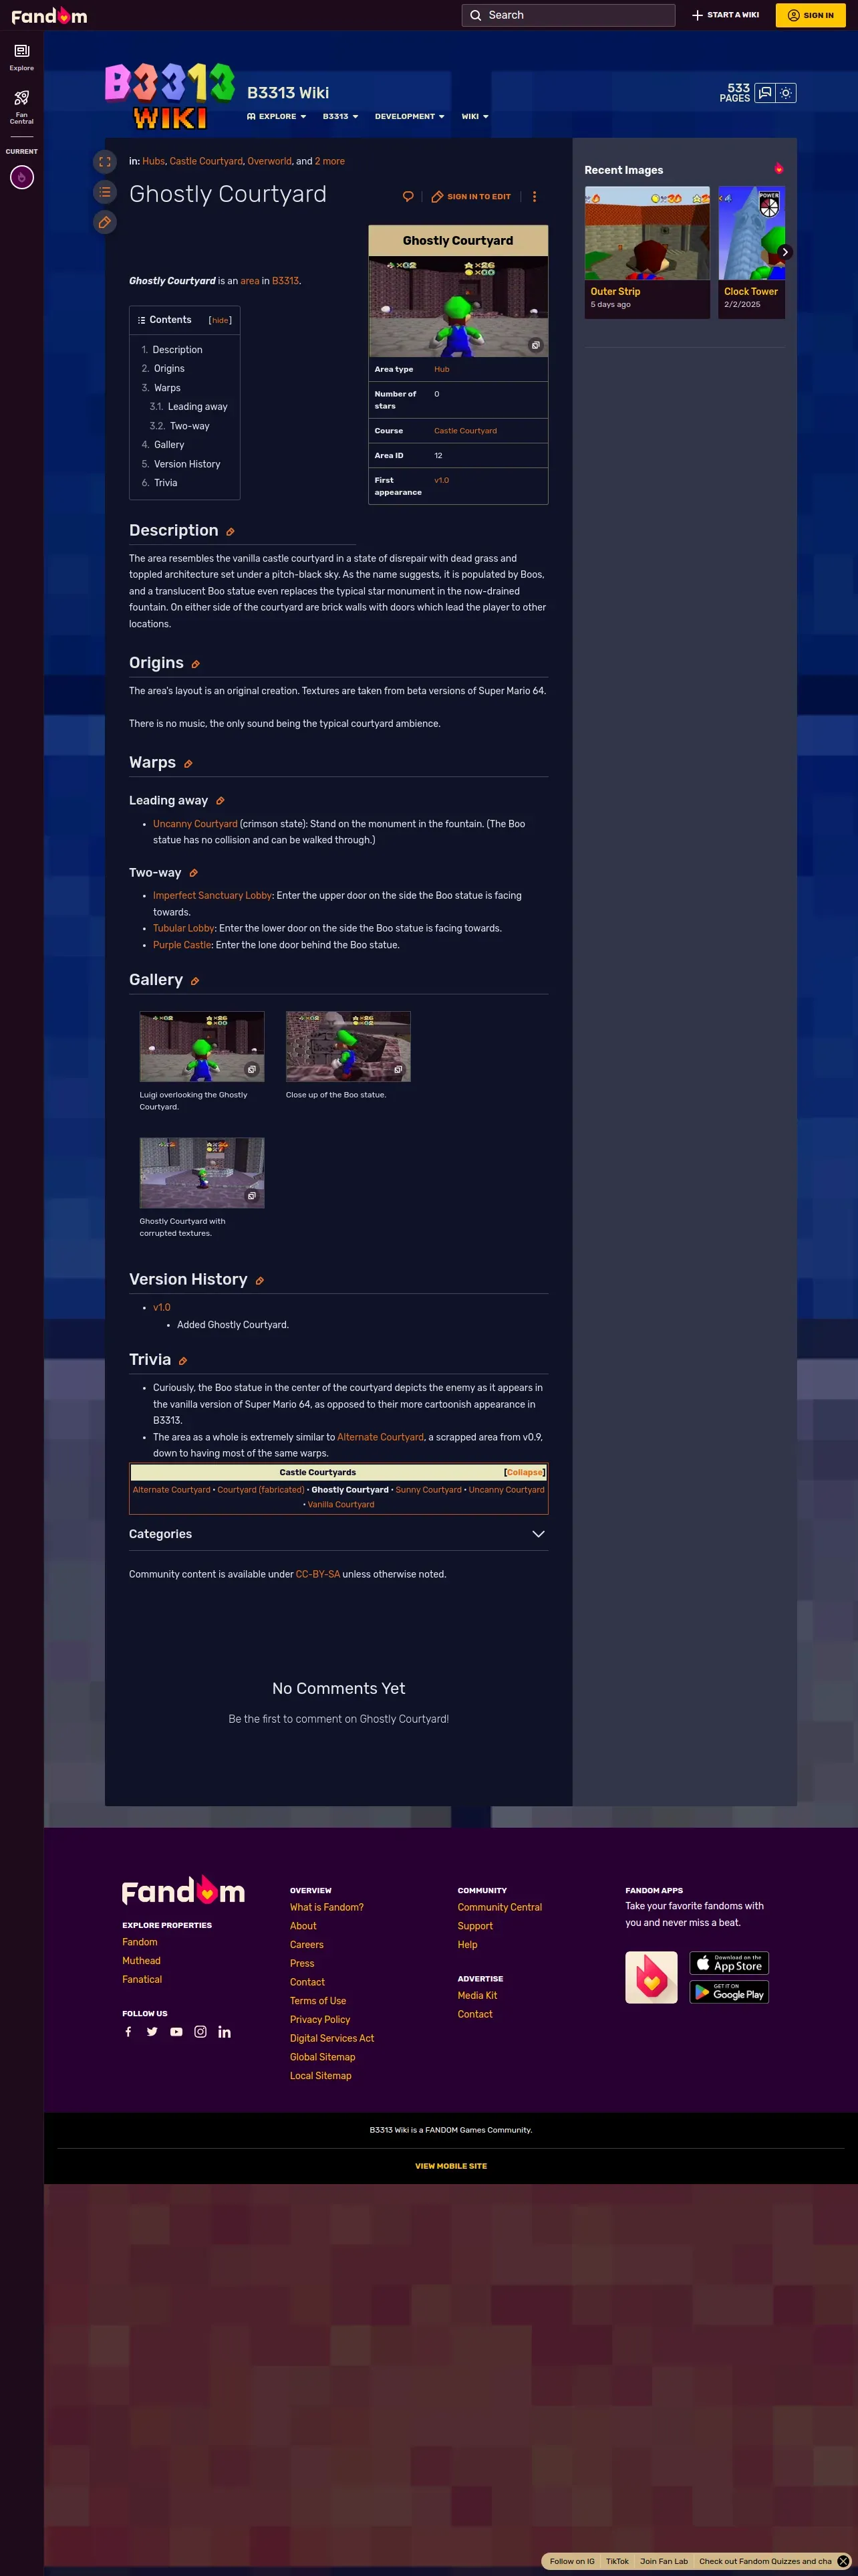Edit the Warps section pencil icon
This screenshot has width=858, height=2576.
click(188, 764)
